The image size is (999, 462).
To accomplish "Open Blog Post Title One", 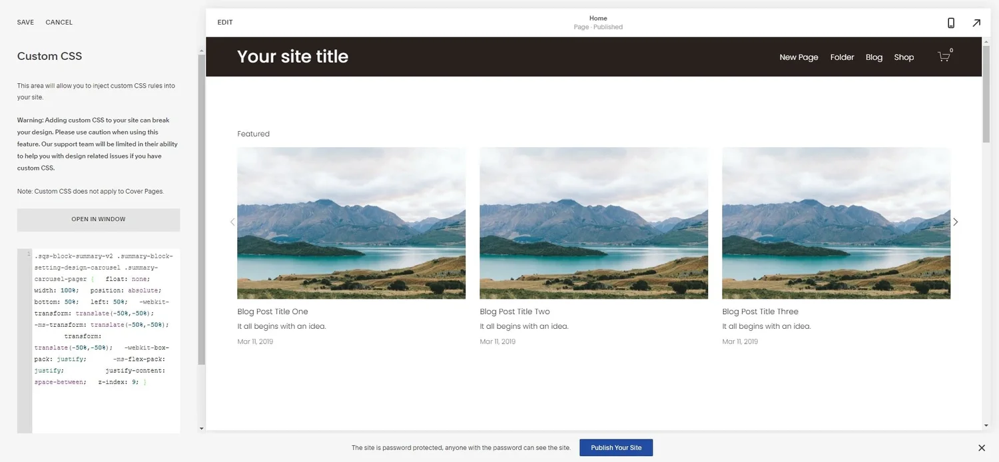I will click(x=272, y=311).
